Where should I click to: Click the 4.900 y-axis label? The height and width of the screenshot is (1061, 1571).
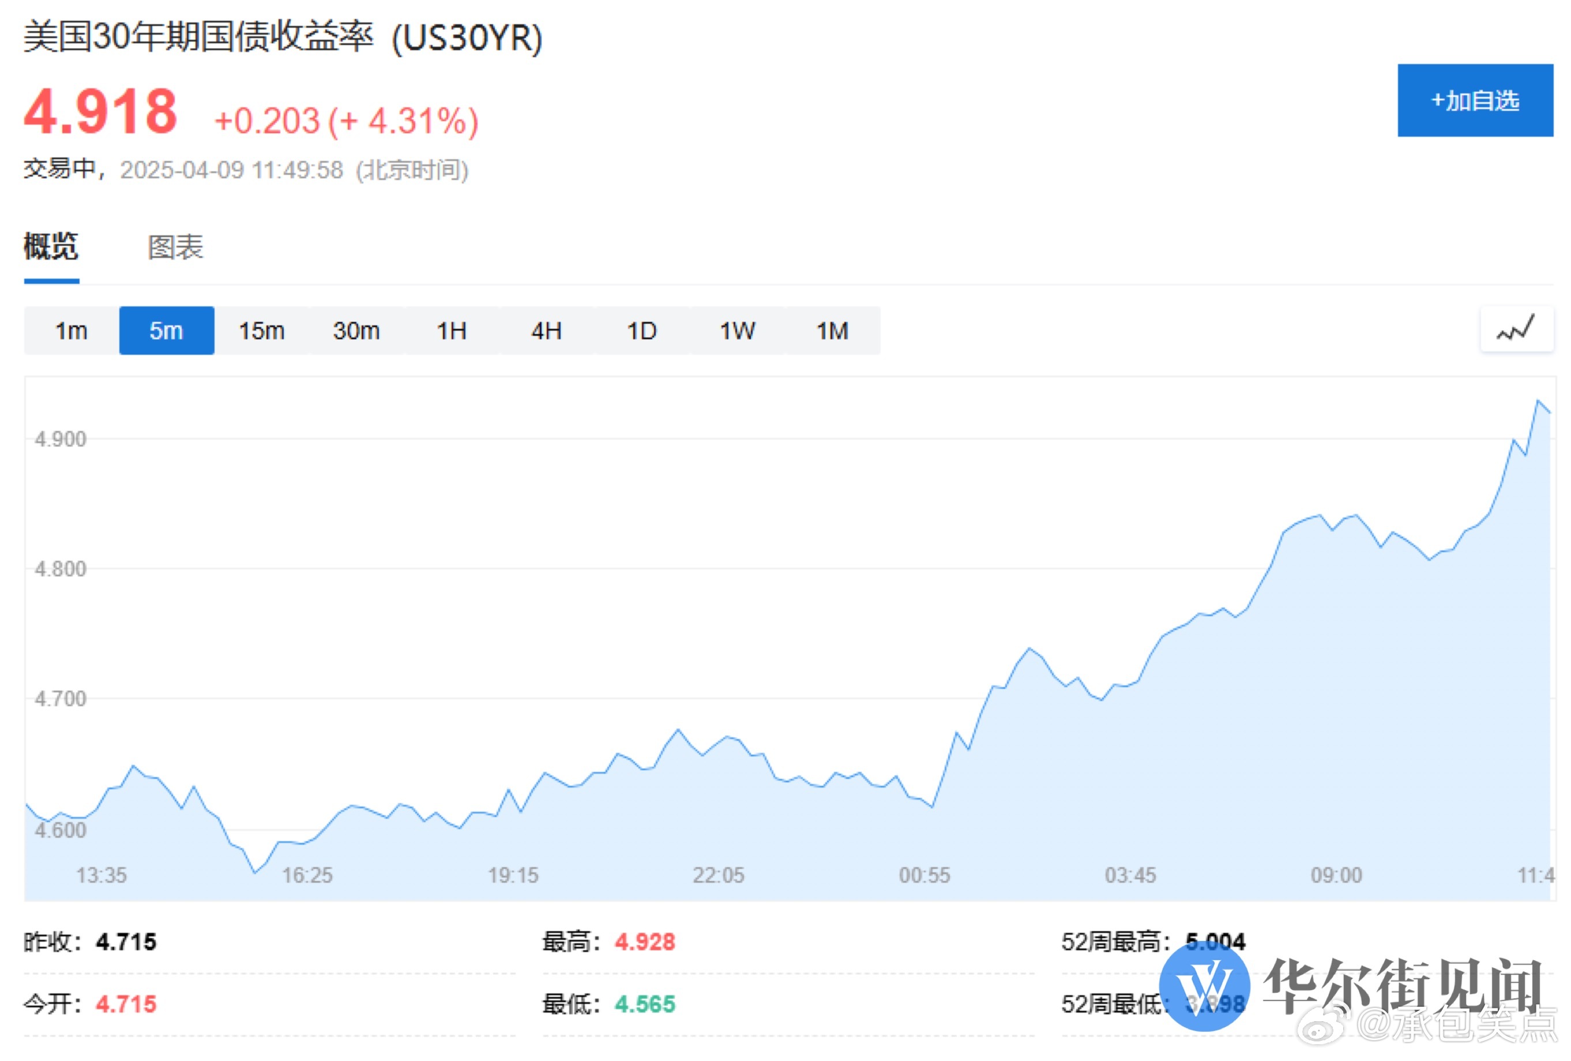[x=61, y=439]
